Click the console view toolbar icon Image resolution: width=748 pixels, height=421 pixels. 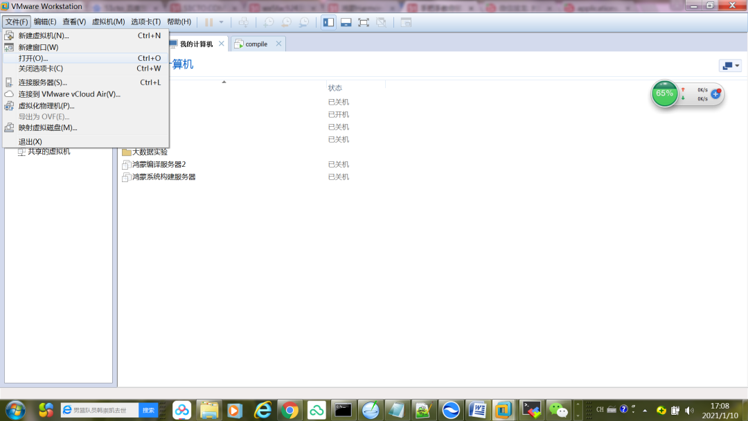click(x=406, y=22)
